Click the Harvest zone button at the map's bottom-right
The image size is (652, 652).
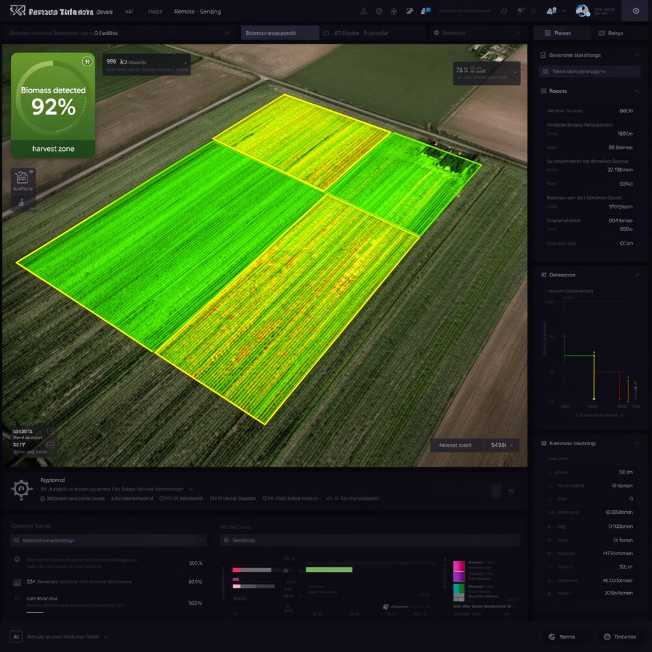pos(475,445)
